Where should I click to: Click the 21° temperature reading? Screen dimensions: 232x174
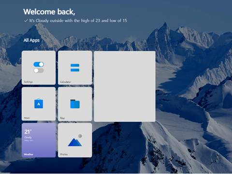coord(28,132)
